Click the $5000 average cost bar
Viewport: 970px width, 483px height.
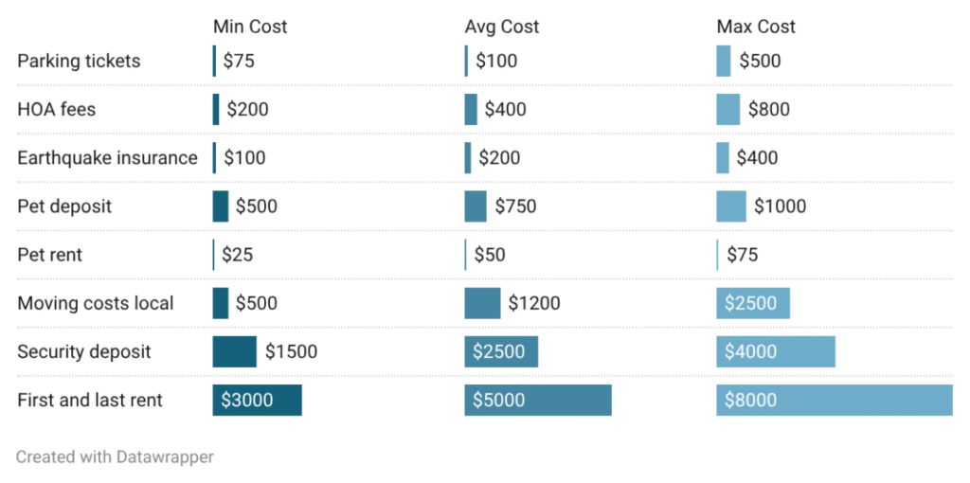coord(537,400)
